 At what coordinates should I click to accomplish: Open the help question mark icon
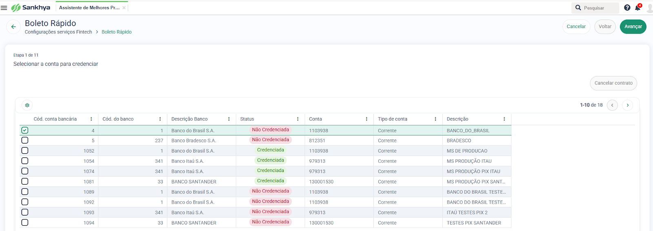[627, 8]
